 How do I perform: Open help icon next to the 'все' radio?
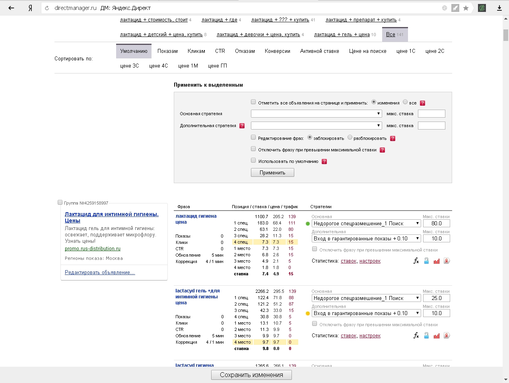point(423,103)
